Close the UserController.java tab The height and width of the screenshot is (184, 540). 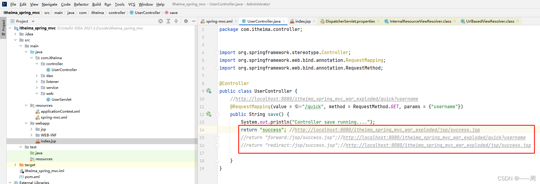pyautogui.click(x=284, y=21)
